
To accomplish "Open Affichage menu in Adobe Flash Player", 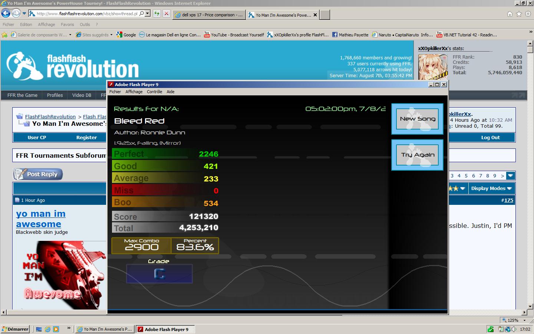I will (134, 92).
